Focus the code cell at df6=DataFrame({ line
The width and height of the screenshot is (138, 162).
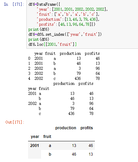pos(44,4)
